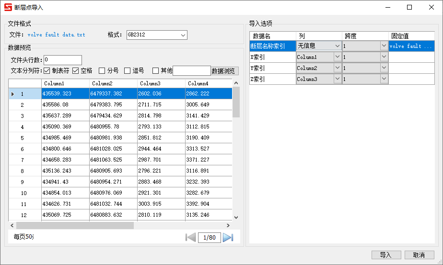Click scroll down arrow of data preview
This screenshot has width=443, height=265.
click(x=236, y=218)
